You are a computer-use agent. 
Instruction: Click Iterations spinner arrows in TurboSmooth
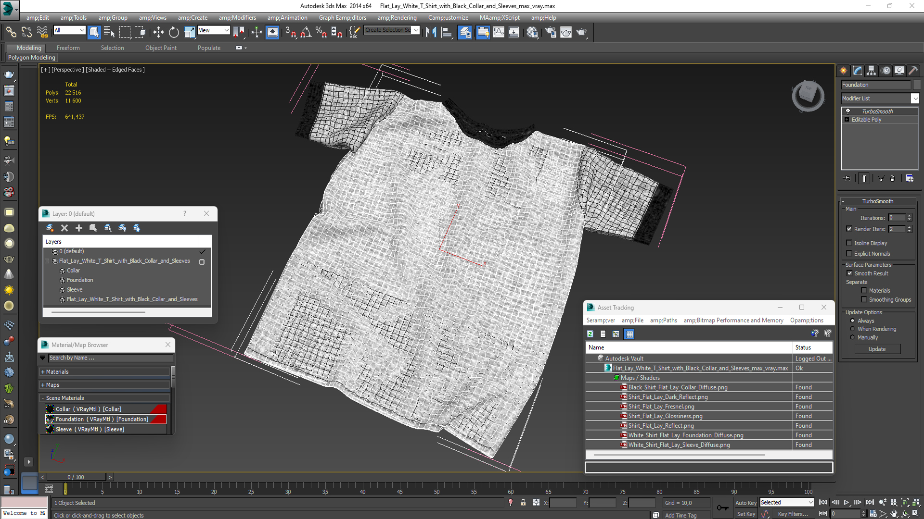[x=909, y=218]
